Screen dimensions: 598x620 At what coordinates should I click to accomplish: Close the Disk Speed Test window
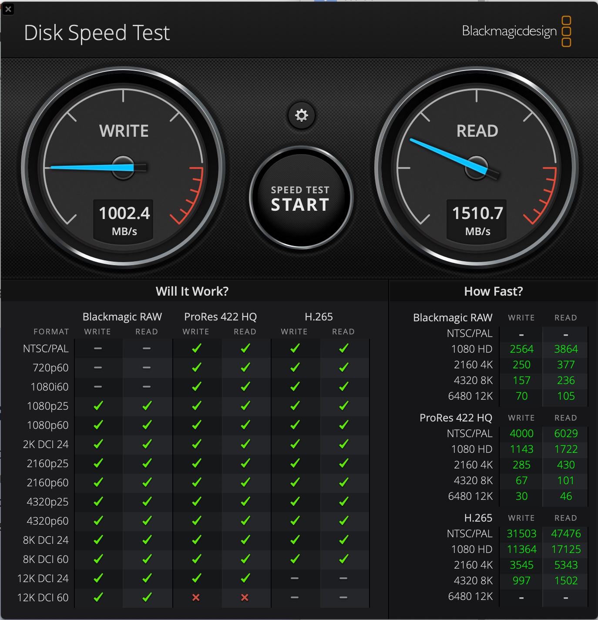coord(8,9)
